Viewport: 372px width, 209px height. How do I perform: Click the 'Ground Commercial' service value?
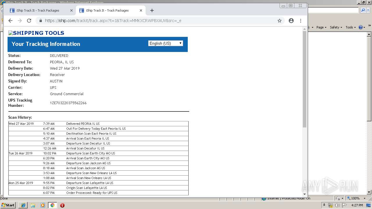pyautogui.click(x=67, y=94)
